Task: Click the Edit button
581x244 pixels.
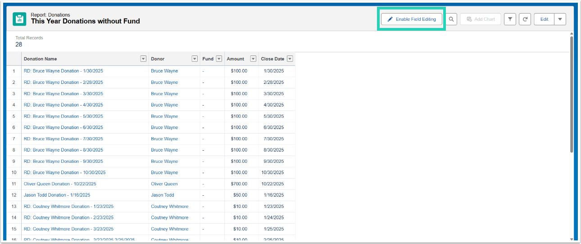Action: tap(544, 19)
